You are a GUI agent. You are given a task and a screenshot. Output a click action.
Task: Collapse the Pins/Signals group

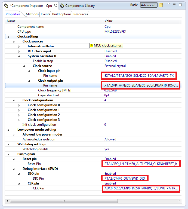coord(8,154)
